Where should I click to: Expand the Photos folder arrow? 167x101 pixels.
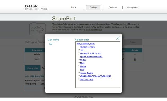(x=79, y=59)
